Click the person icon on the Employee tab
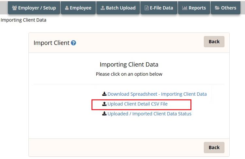 coord(67,8)
